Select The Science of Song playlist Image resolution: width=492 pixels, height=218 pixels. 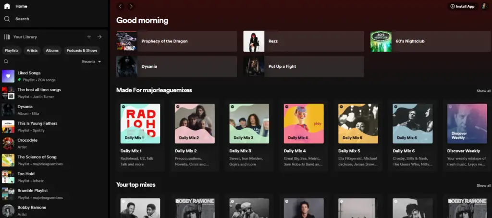coord(54,160)
